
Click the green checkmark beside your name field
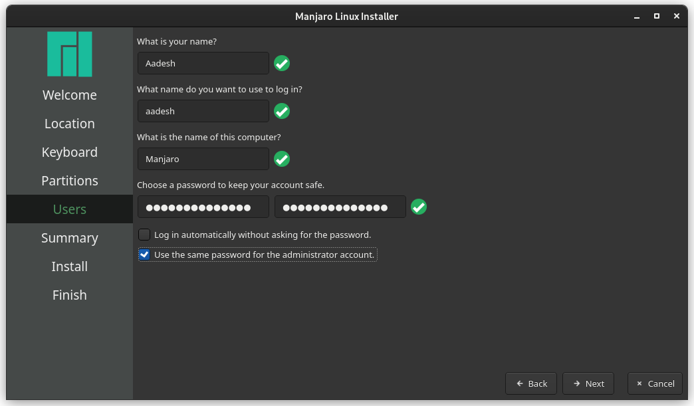(x=281, y=63)
